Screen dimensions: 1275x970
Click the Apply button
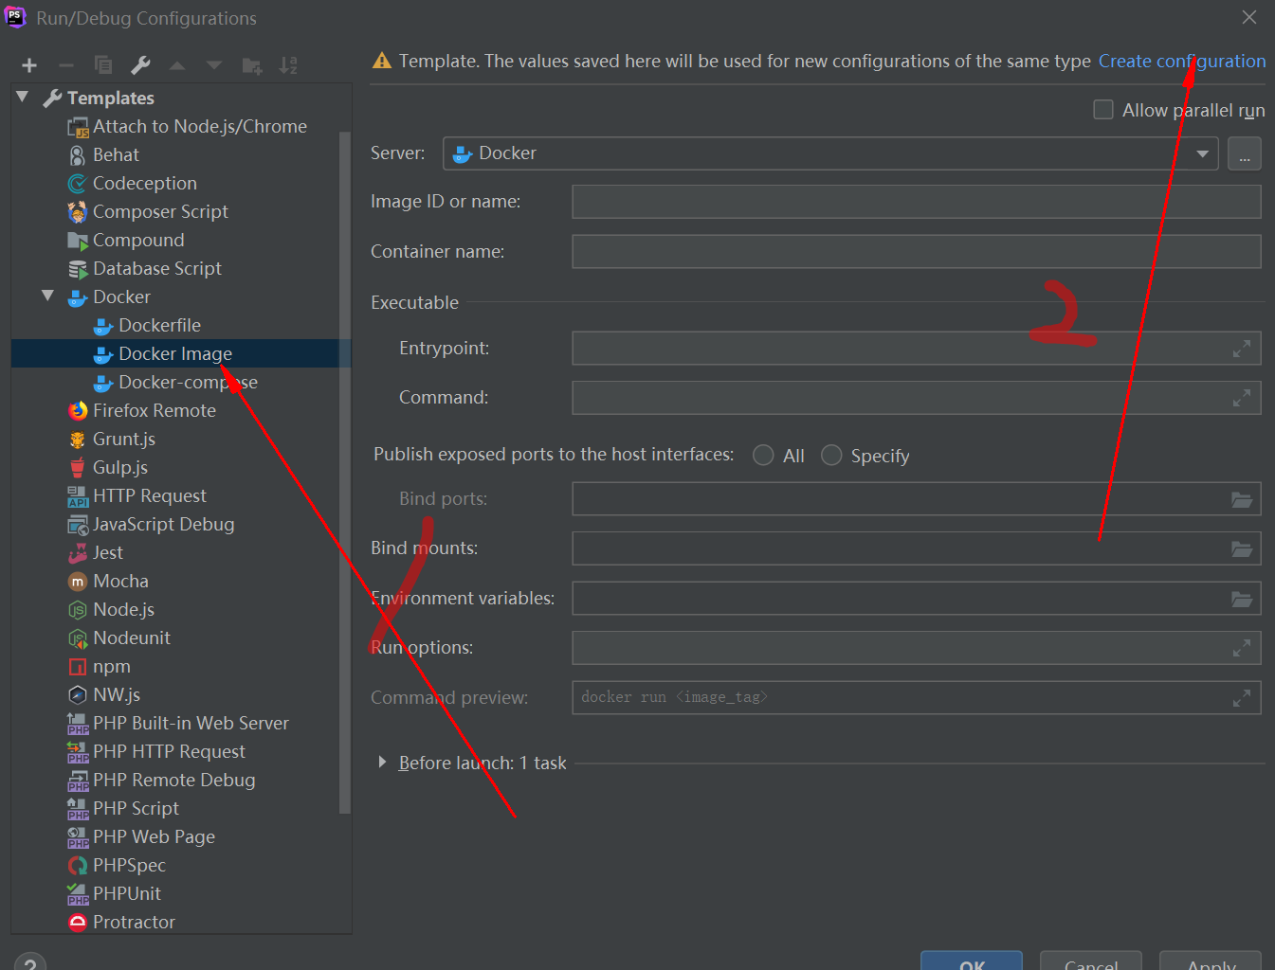[x=1211, y=961]
